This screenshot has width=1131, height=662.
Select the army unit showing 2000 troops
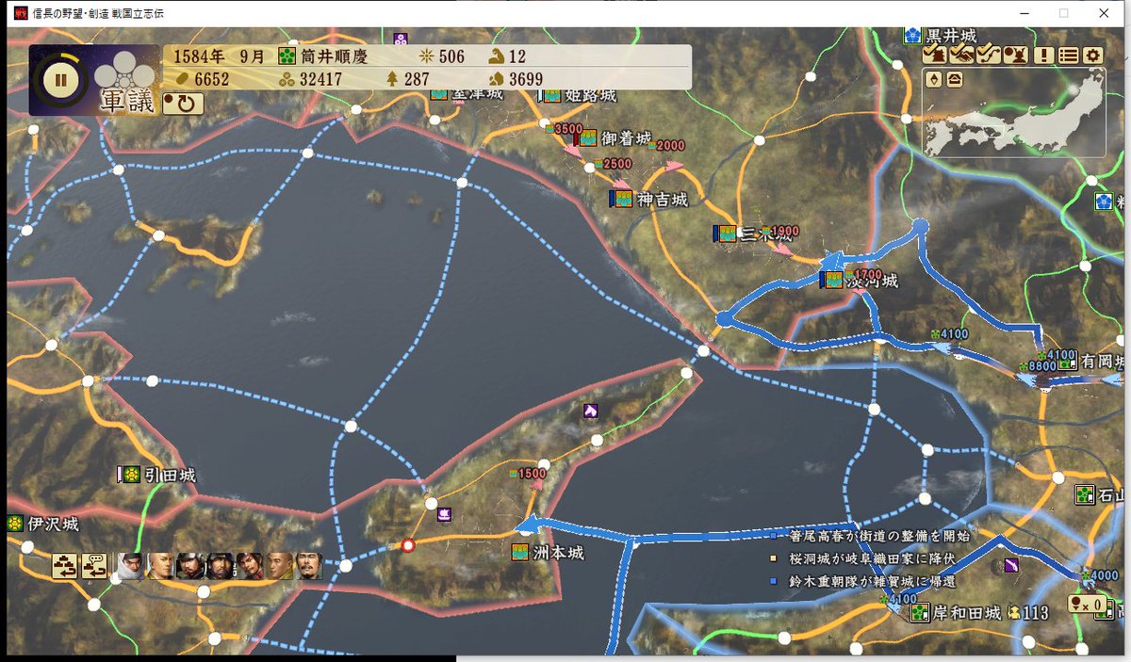click(666, 146)
